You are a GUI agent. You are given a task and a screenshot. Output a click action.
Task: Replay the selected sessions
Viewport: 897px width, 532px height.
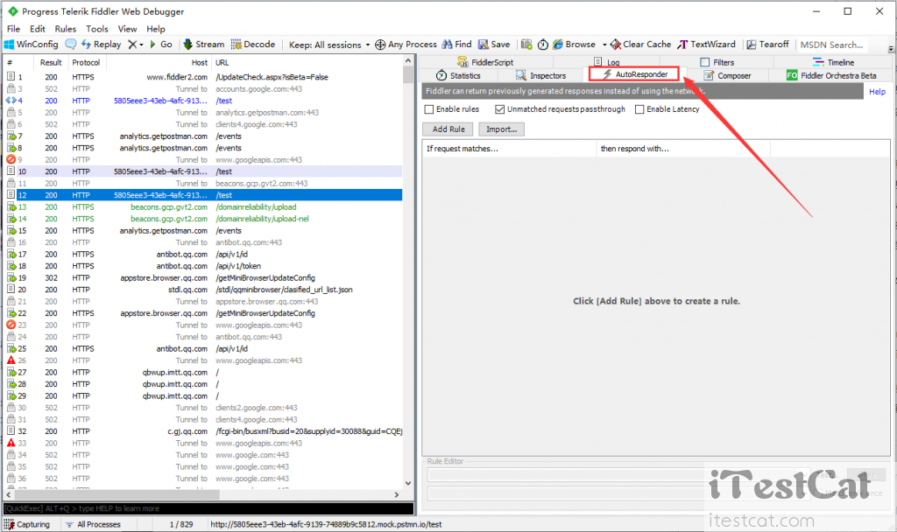coord(102,45)
